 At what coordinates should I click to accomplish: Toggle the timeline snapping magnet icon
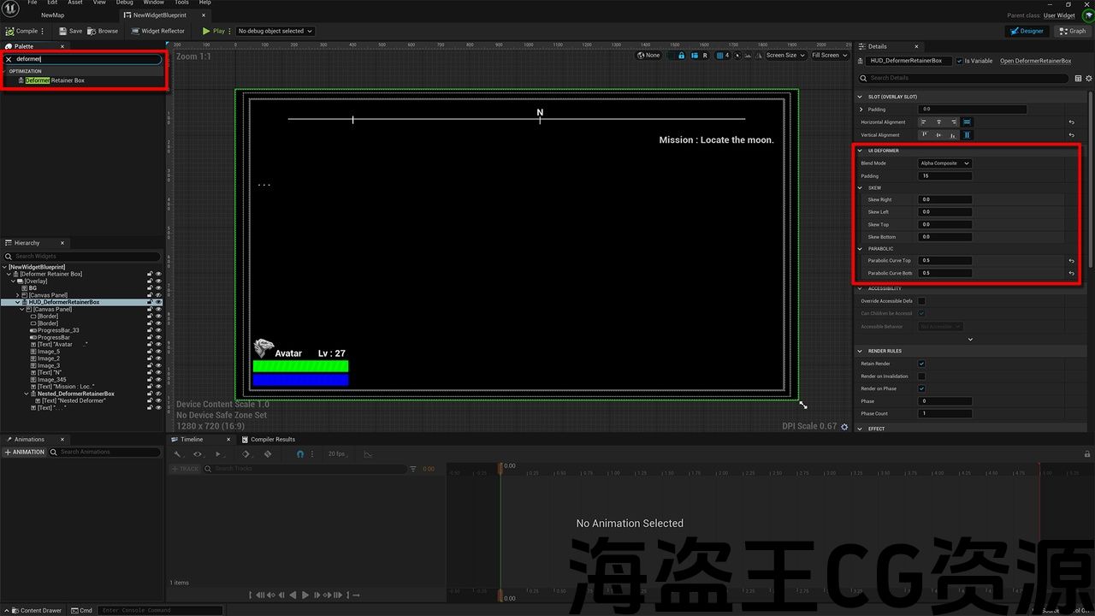(x=299, y=454)
